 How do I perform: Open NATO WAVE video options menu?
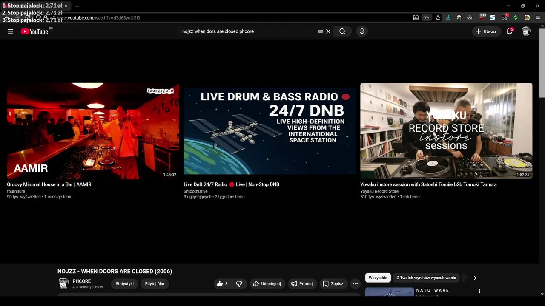(x=479, y=291)
